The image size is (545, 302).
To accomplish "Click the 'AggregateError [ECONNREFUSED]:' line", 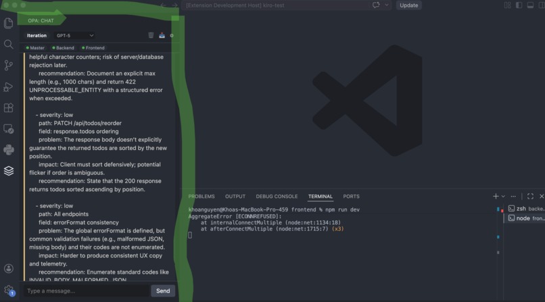I will coord(235,216).
